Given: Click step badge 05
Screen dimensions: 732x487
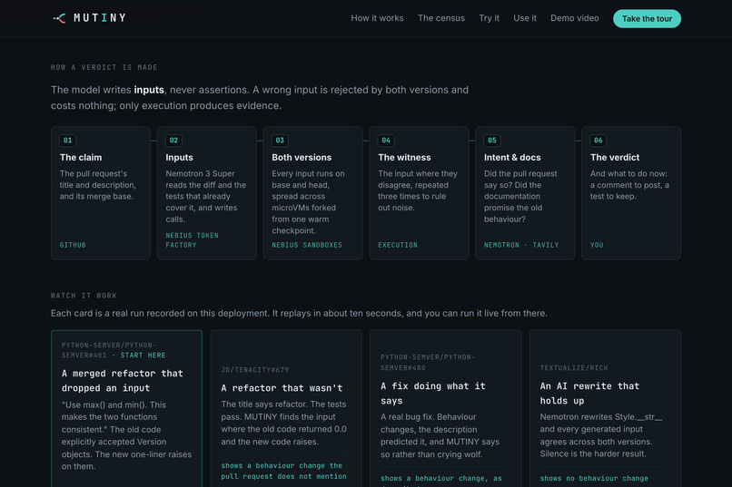Looking at the screenshot, I should (x=492, y=141).
